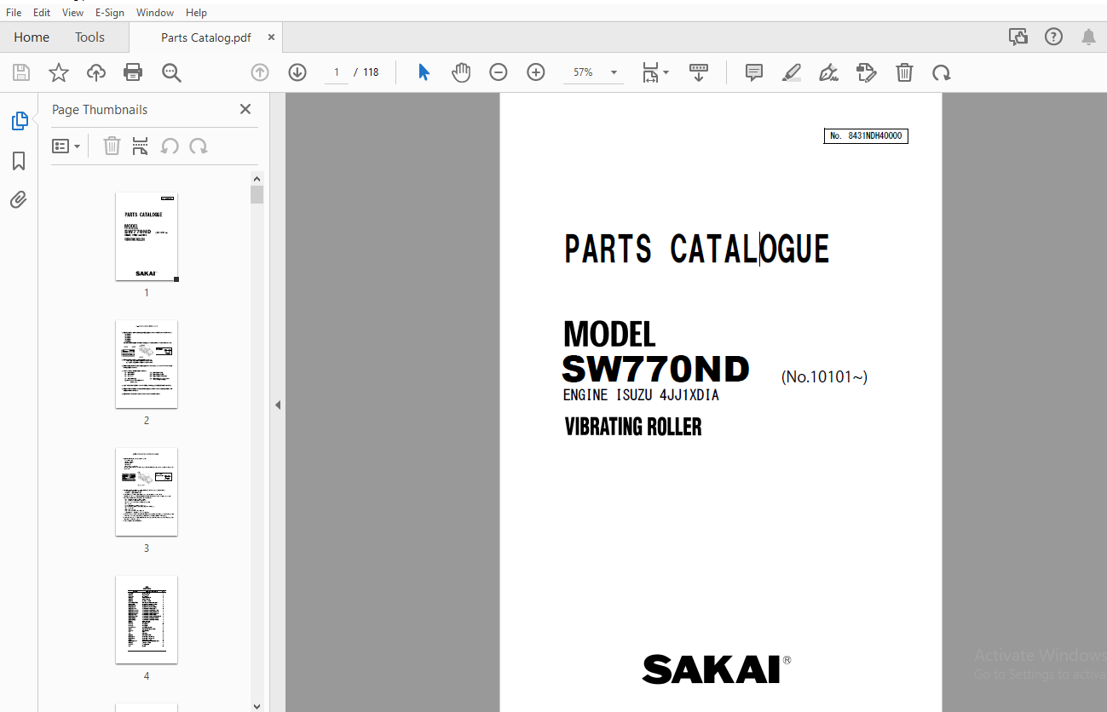
Task: Open the Help question mark
Action: (1054, 37)
